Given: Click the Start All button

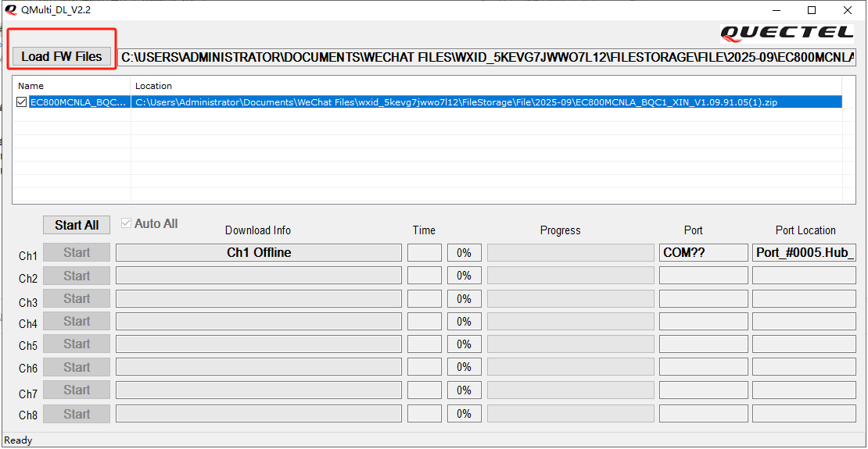Looking at the screenshot, I should 77,225.
